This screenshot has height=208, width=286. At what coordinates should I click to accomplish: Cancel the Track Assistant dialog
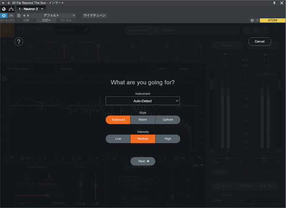(260, 42)
